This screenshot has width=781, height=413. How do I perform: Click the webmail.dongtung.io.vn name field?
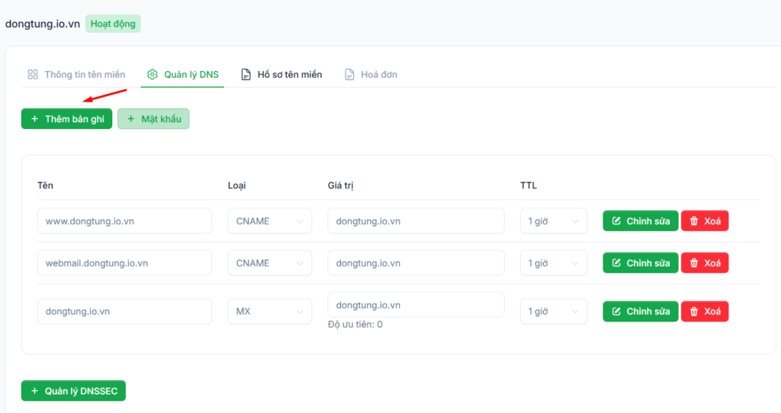[x=124, y=263]
